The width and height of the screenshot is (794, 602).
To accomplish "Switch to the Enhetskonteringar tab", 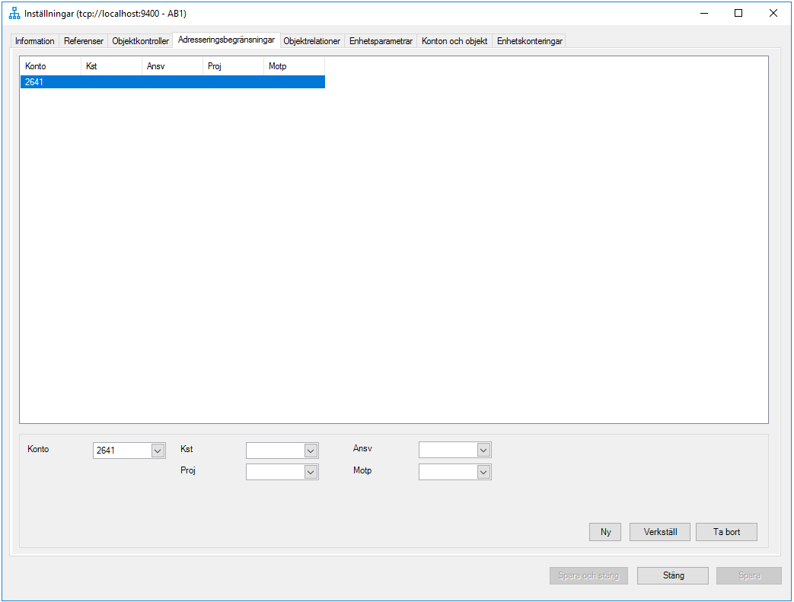I will 528,41.
